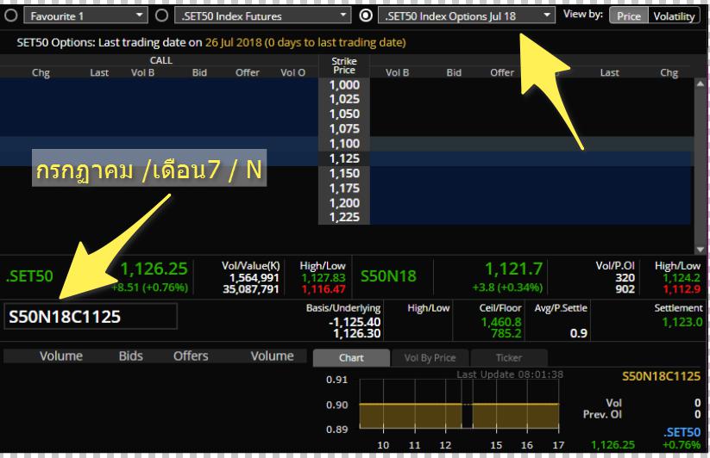Select the SET50 Index Options Jul 18 radio button
710x458 pixels.
click(x=366, y=15)
